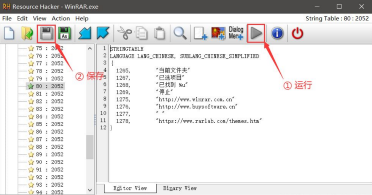The height and width of the screenshot is (195, 372).
Task: Select tree item 75 : 2052
Action: [x=46, y=48]
